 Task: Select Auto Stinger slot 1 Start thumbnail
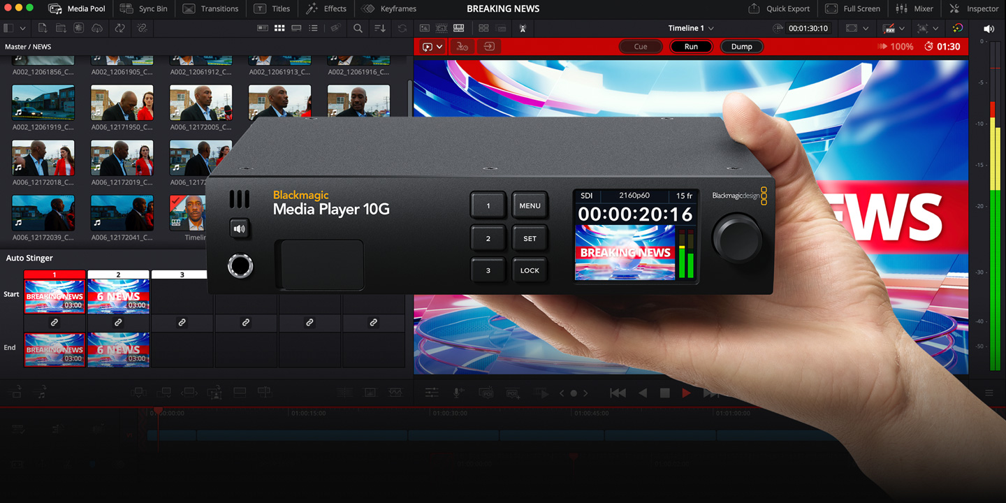tap(54, 296)
